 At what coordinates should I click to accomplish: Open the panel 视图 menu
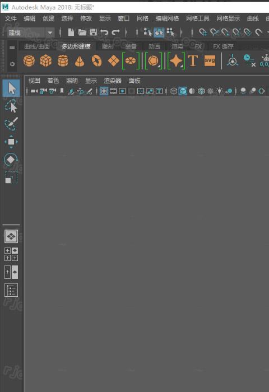coord(34,81)
